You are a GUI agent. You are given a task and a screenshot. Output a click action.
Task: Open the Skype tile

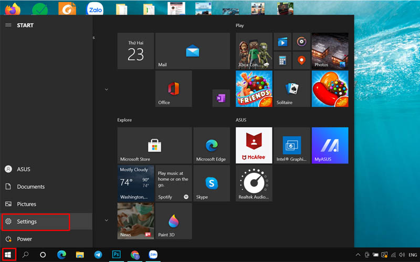tap(211, 183)
